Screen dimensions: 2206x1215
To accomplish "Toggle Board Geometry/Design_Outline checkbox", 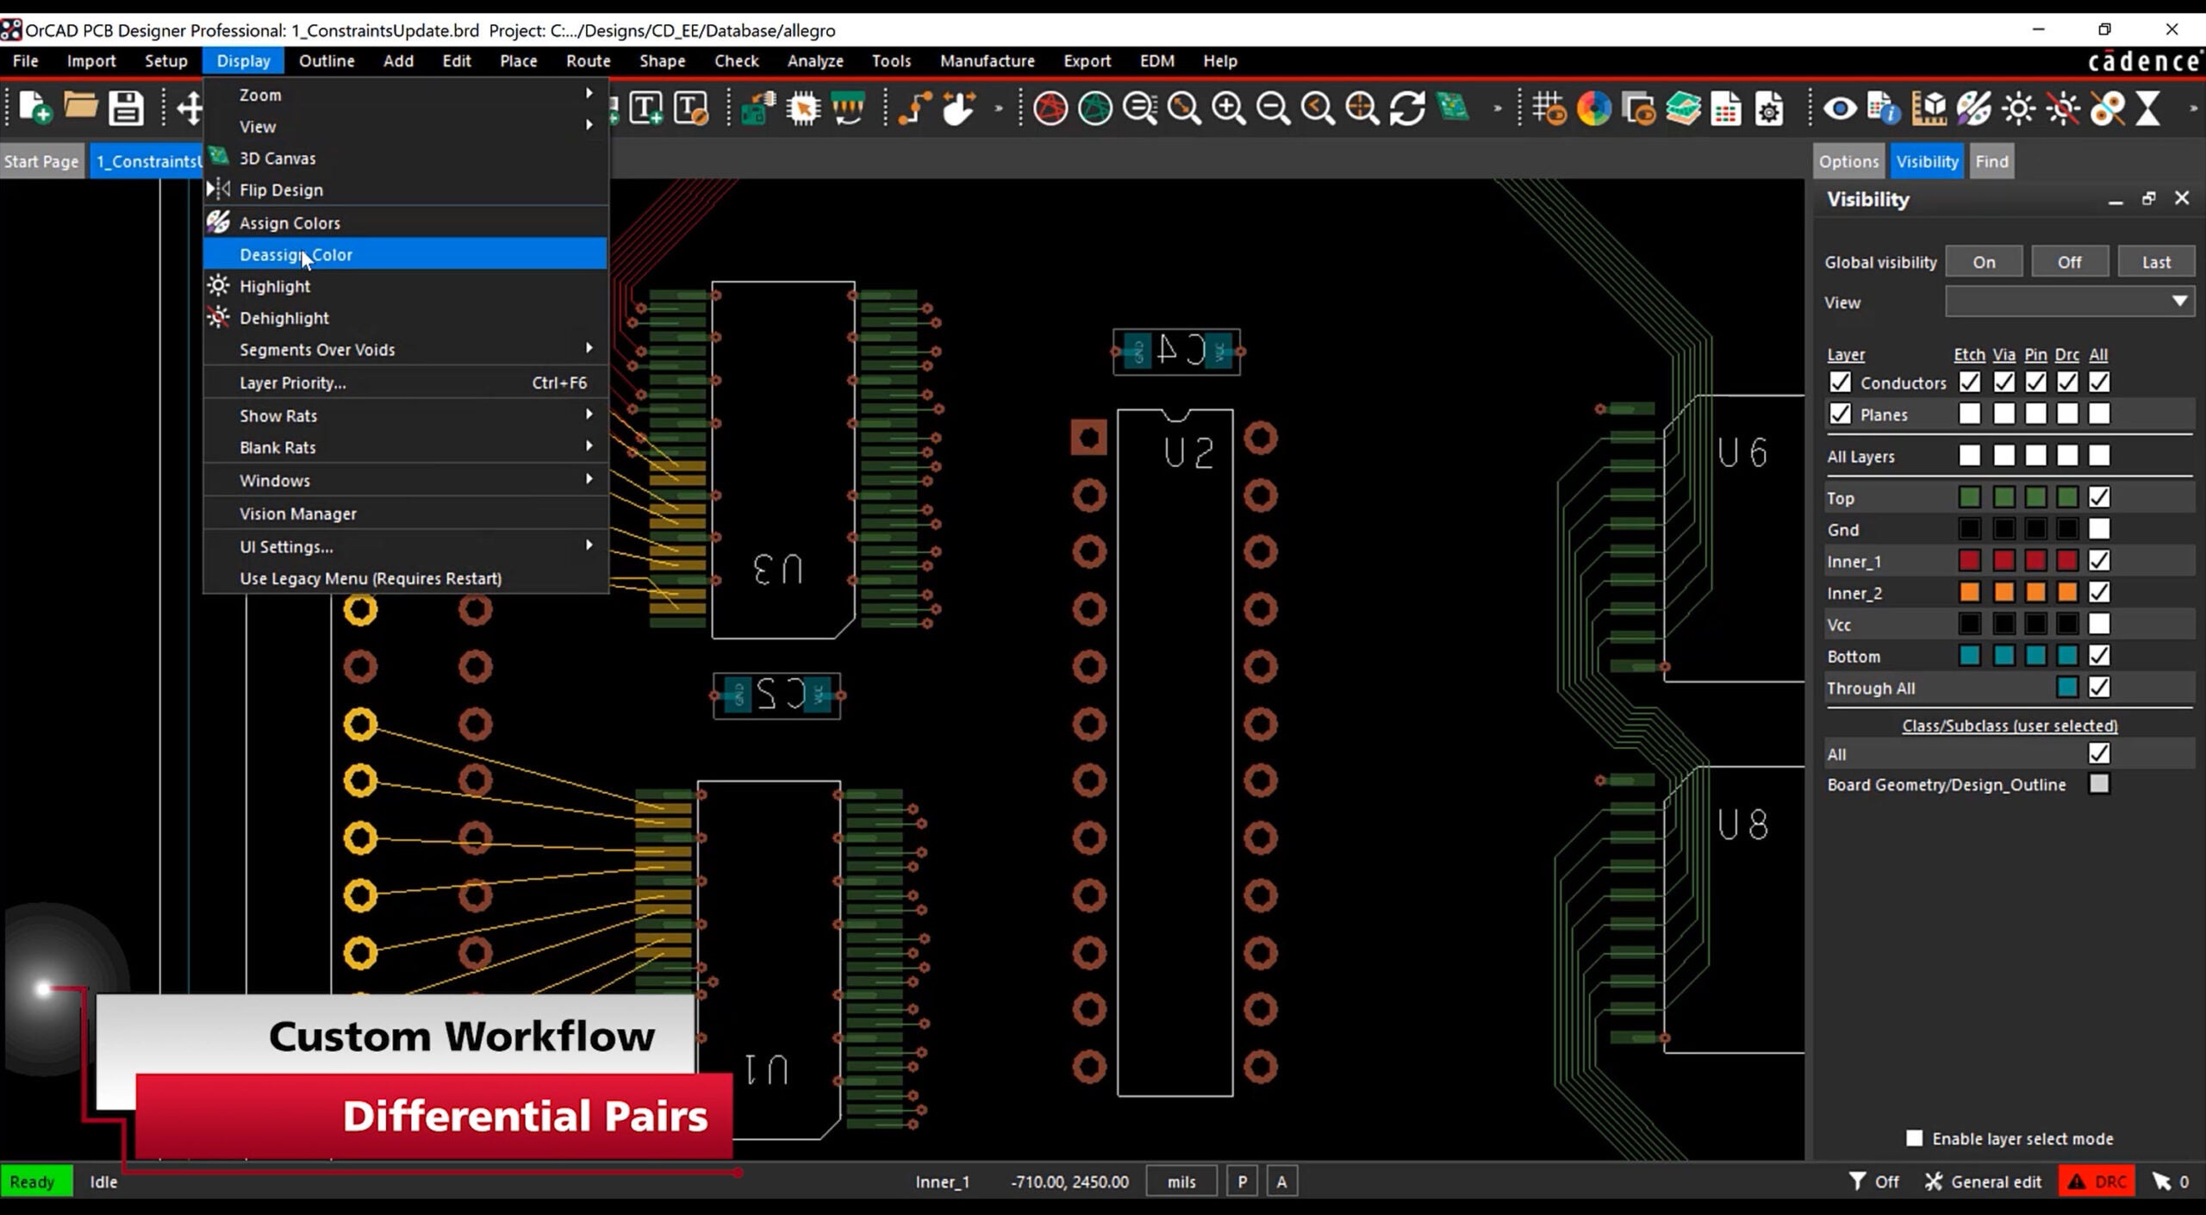I will pos(2099,784).
